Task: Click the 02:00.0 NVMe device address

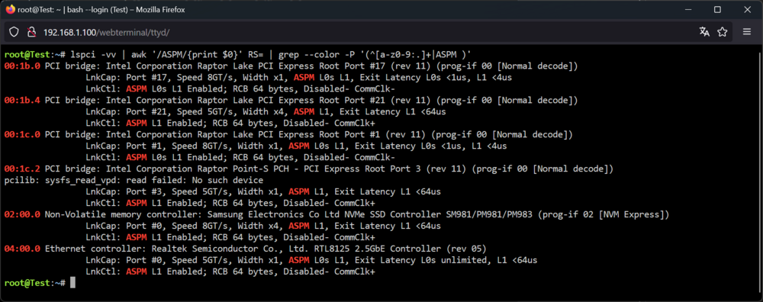Action: pos(22,214)
